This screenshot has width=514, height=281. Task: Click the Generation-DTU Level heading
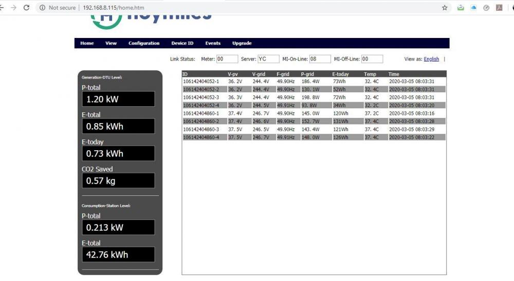(x=102, y=77)
